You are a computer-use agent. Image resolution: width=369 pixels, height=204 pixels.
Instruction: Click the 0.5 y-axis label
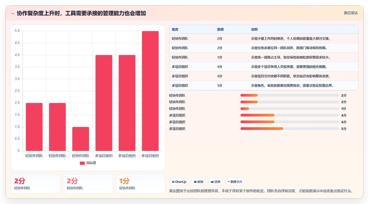click(17, 139)
